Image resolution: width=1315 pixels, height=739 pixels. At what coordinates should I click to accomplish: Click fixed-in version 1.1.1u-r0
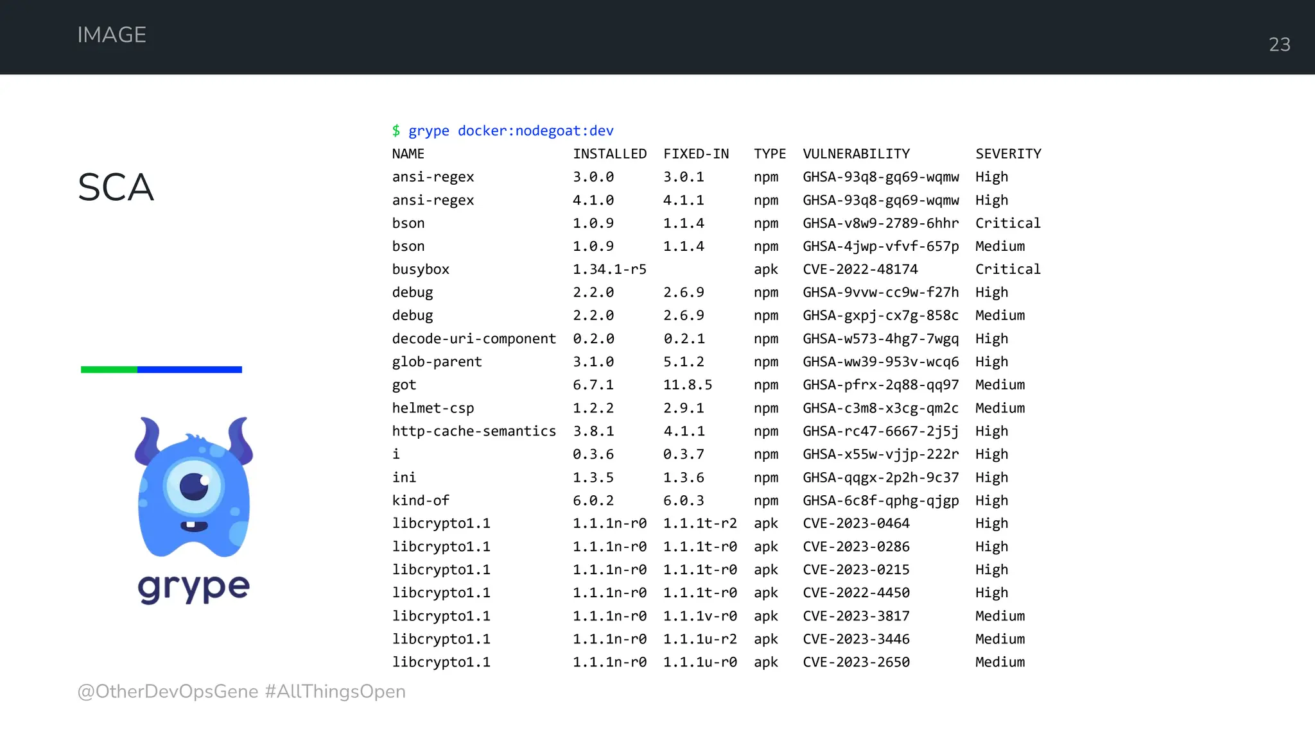700,662
